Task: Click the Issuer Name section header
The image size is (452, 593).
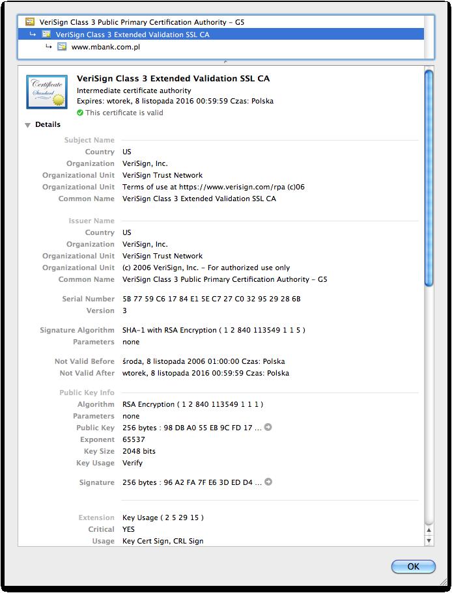Action: pos(91,221)
